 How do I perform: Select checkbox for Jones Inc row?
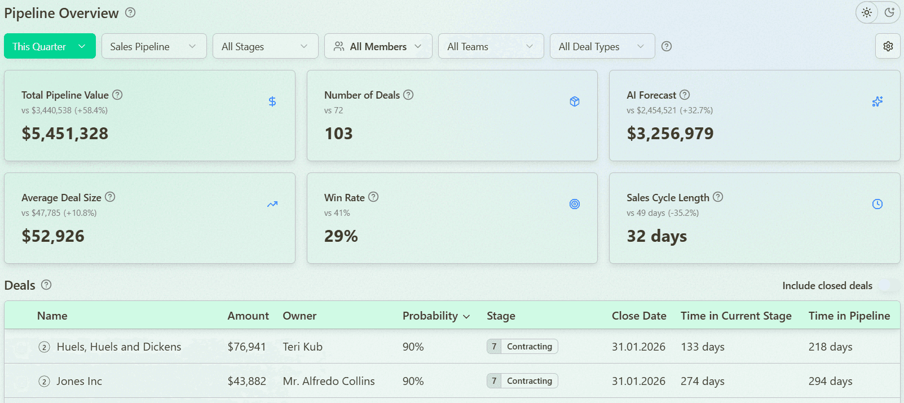[x=21, y=382]
